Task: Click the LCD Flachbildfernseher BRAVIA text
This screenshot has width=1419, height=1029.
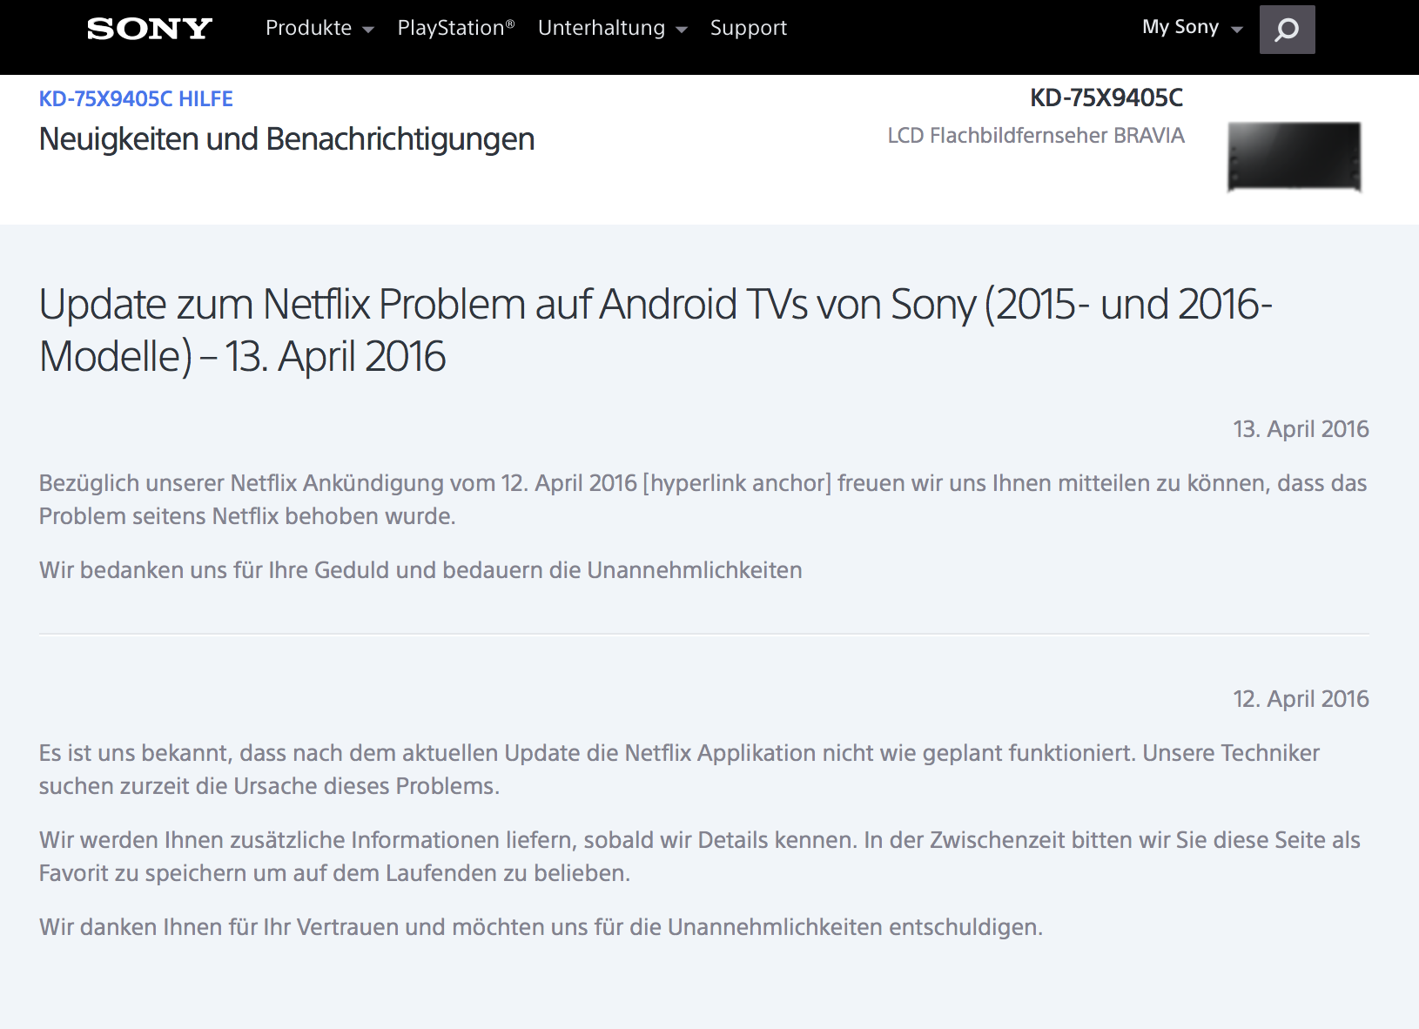Action: (x=1036, y=136)
